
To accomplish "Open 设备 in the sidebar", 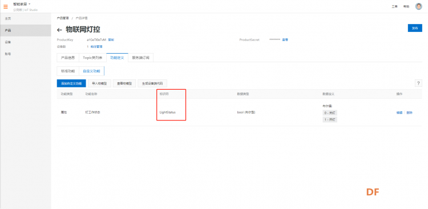I will [x=25, y=42].
